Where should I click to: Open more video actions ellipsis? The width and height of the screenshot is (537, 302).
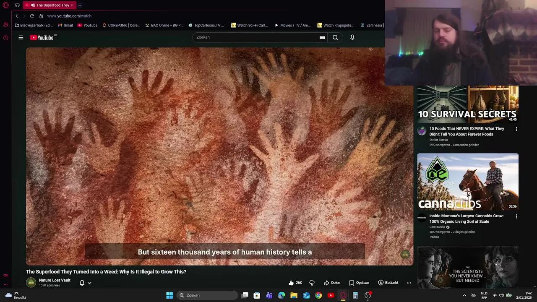pos(409,283)
